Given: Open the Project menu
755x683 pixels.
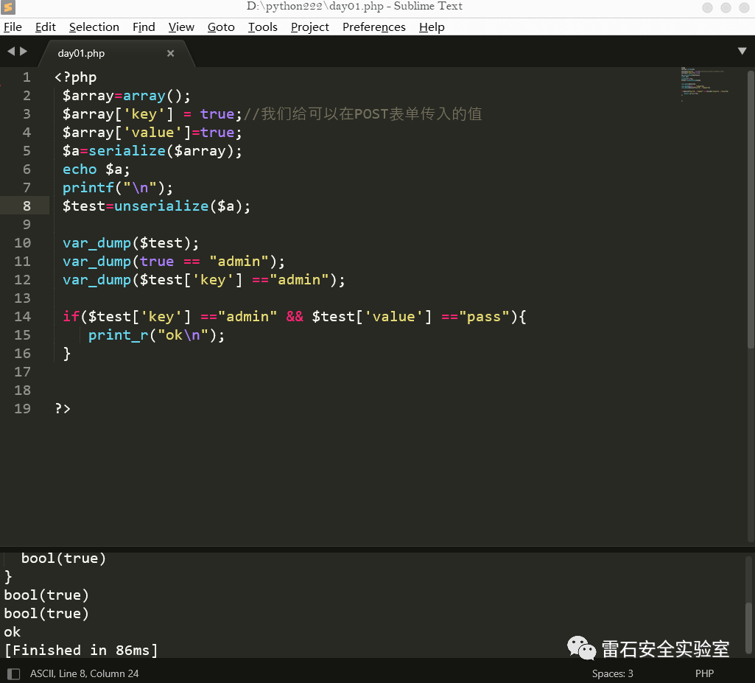Looking at the screenshot, I should [x=309, y=27].
